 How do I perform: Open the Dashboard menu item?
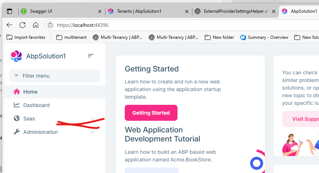point(55,105)
